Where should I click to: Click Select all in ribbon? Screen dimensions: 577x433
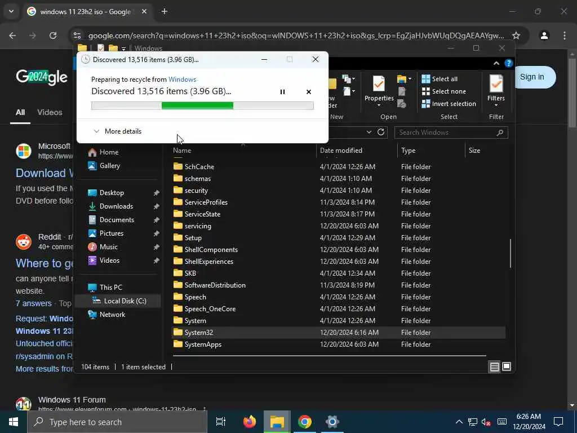(440, 79)
